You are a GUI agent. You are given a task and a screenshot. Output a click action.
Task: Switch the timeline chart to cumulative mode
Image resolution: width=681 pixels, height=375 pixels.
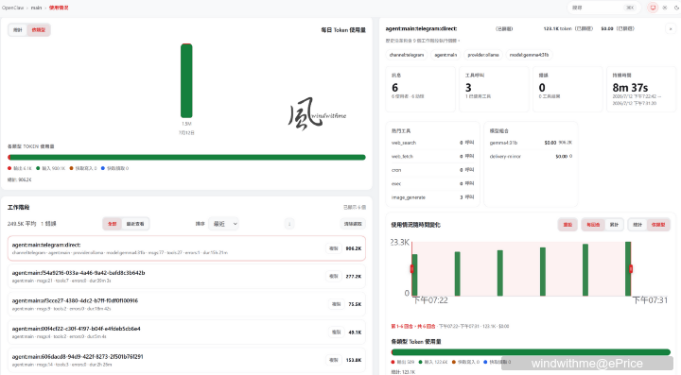[614, 225]
